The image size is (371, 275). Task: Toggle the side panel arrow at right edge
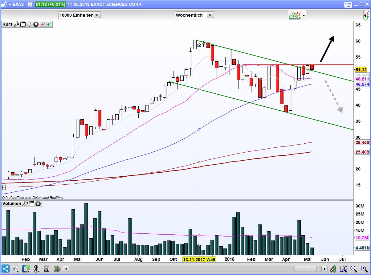point(367,15)
